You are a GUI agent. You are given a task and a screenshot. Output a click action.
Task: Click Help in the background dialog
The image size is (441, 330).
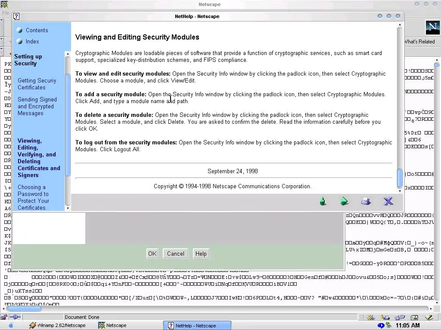click(201, 254)
